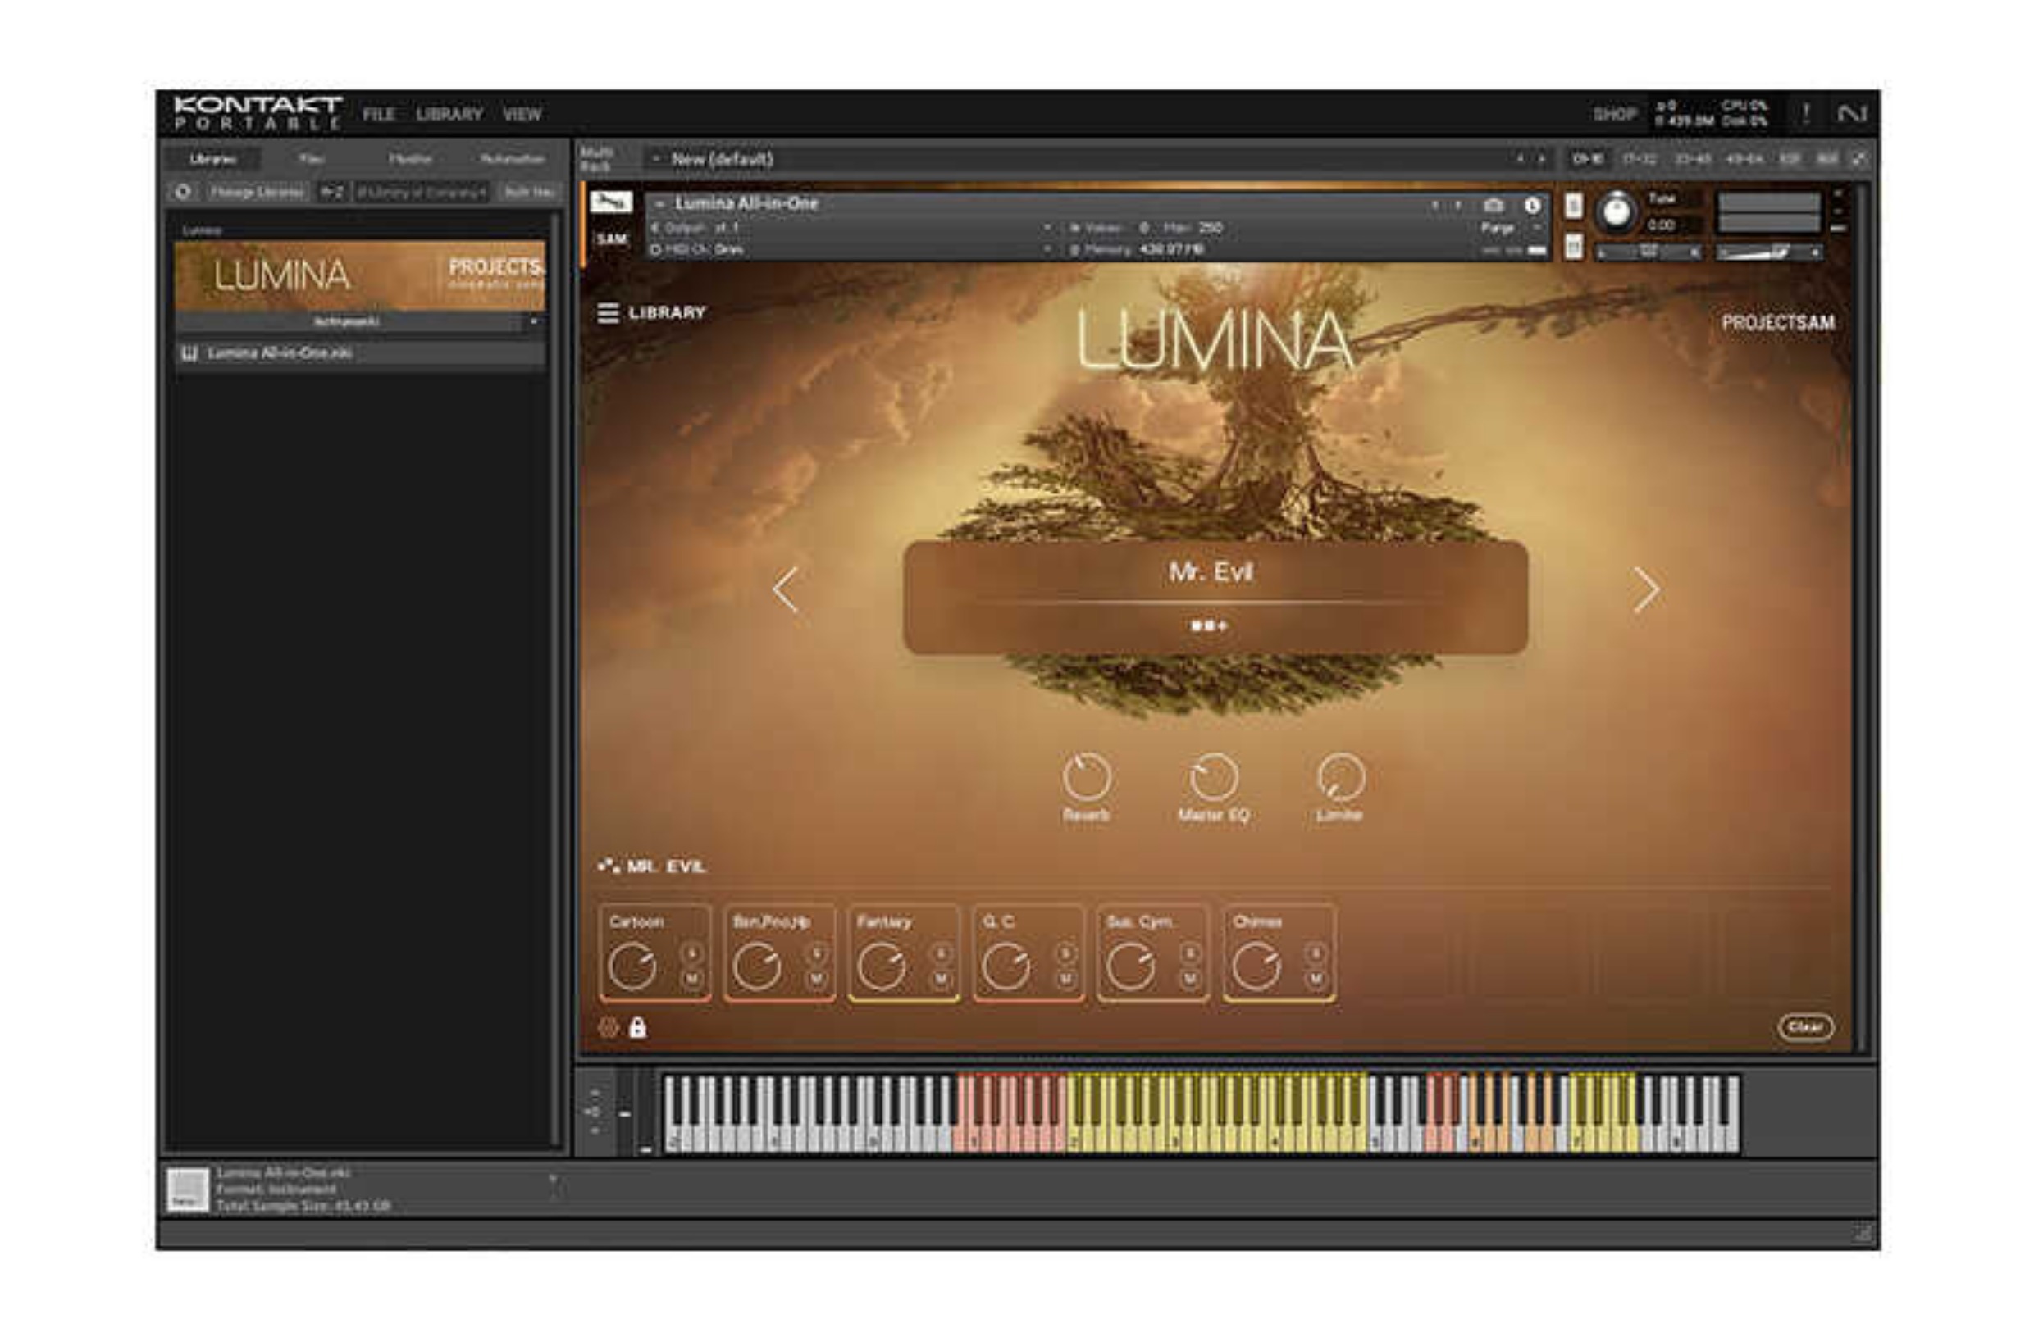Switch to the Libraries browser tab
The height and width of the screenshot is (1328, 2034).
tap(212, 159)
